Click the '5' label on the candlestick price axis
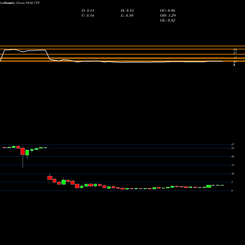 tap(232, 182)
